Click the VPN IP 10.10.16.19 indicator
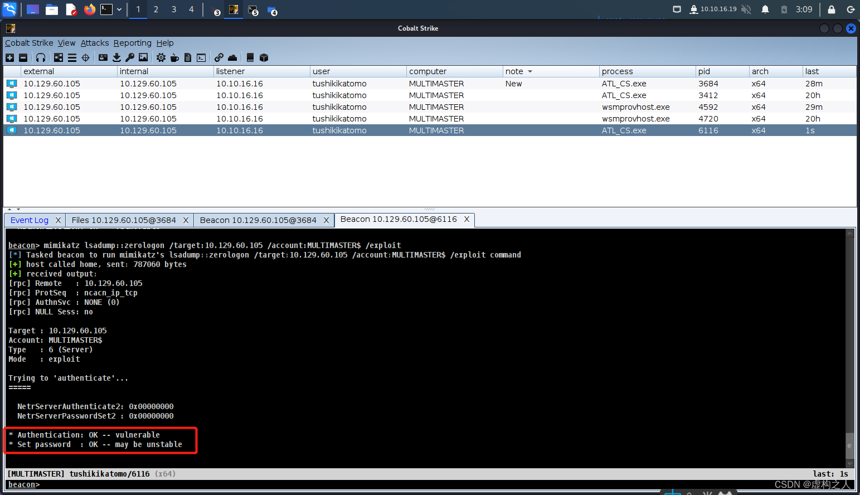Viewport: 860px width, 495px height. [x=713, y=9]
